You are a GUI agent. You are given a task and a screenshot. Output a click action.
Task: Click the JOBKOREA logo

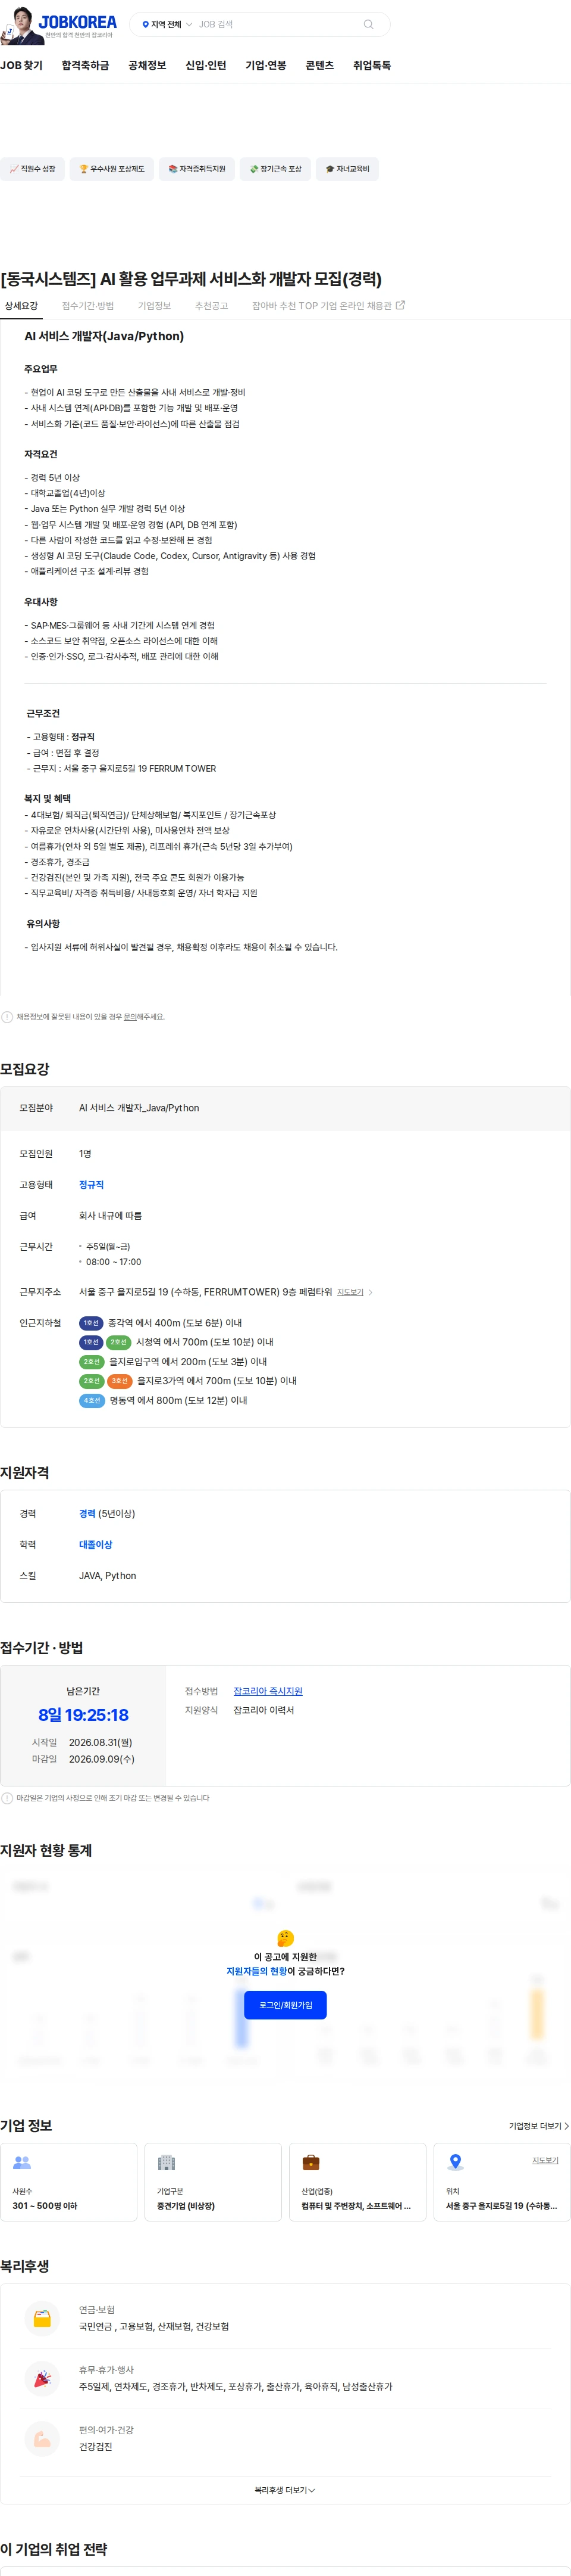[78, 22]
